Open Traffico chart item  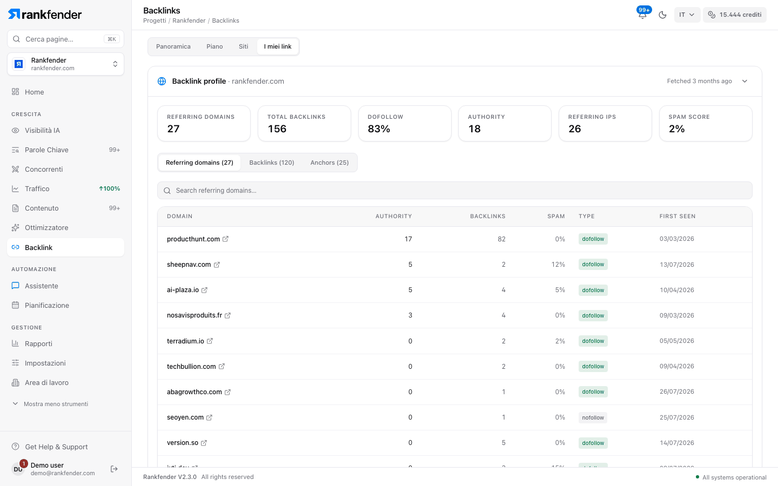[x=66, y=189]
